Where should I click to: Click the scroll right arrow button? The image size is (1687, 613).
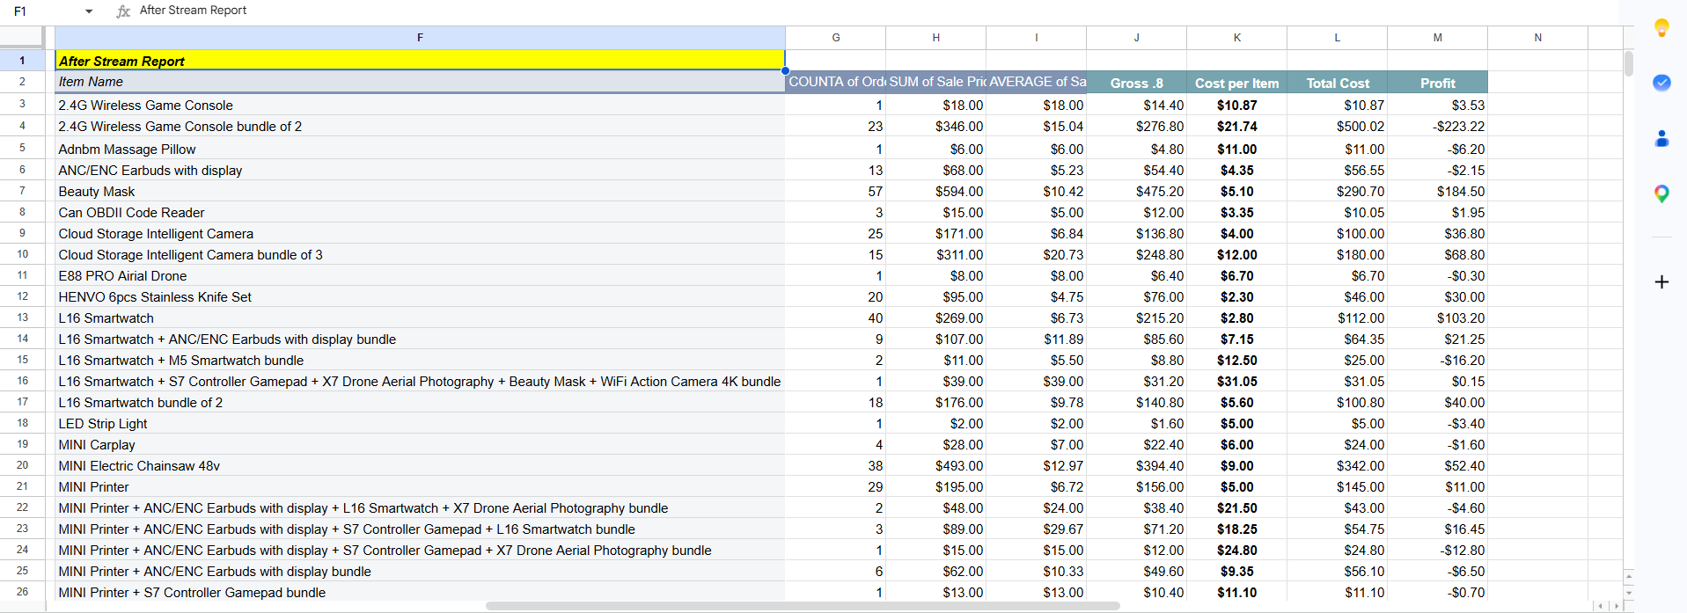pyautogui.click(x=1616, y=606)
